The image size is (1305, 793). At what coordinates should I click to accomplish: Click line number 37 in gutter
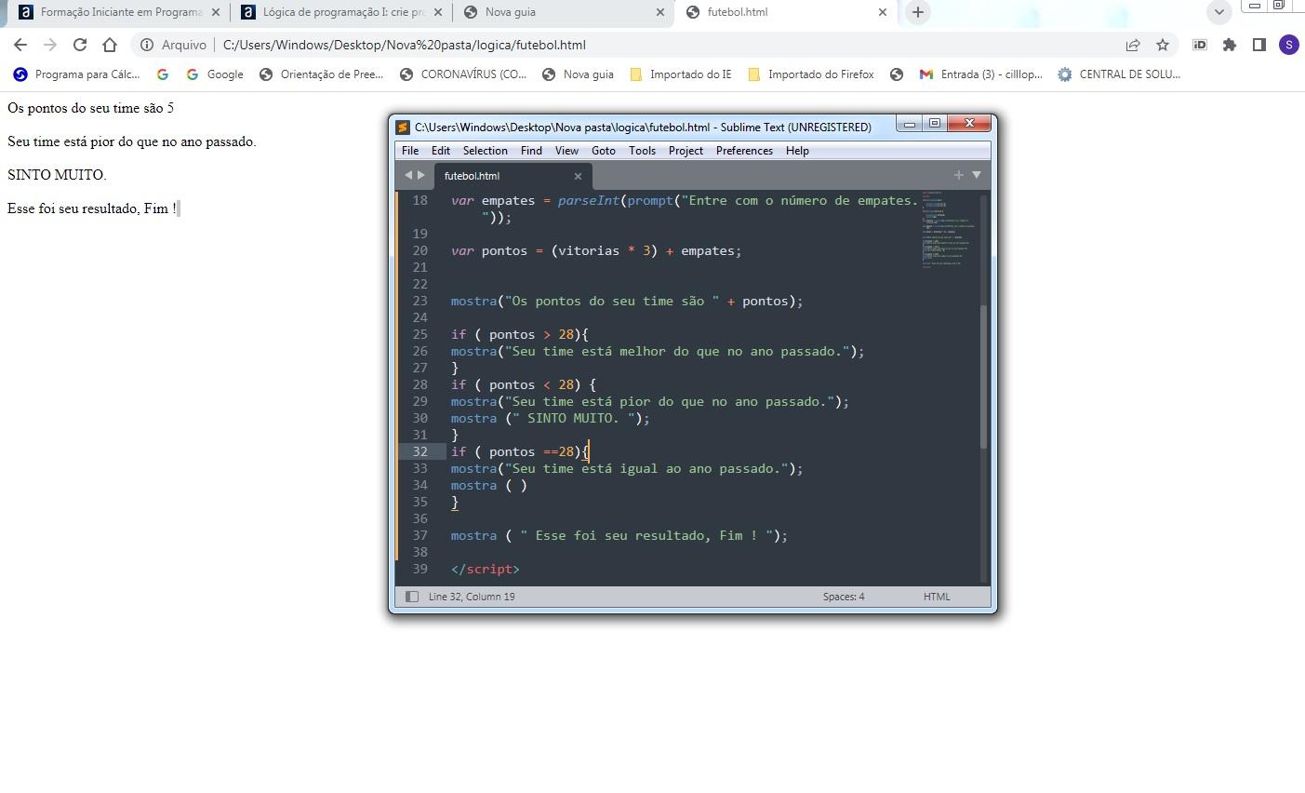click(x=420, y=535)
